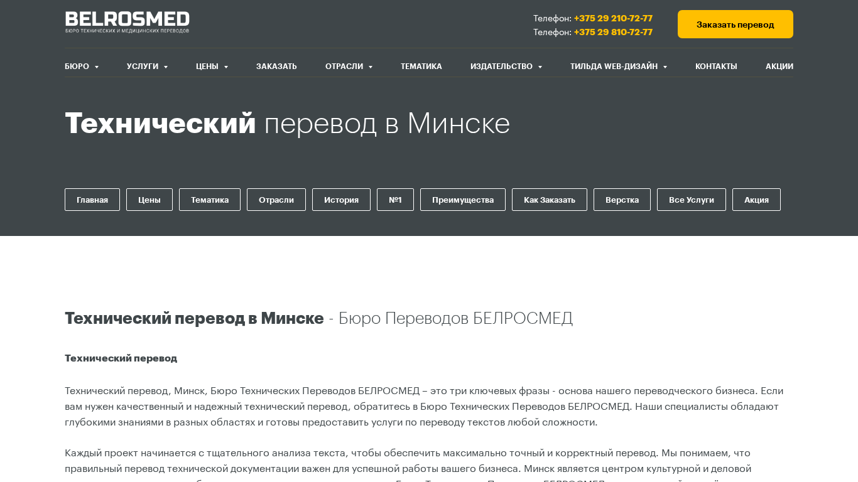
Task: Select АКЦИИ in the navigation bar
Action: pos(779,67)
